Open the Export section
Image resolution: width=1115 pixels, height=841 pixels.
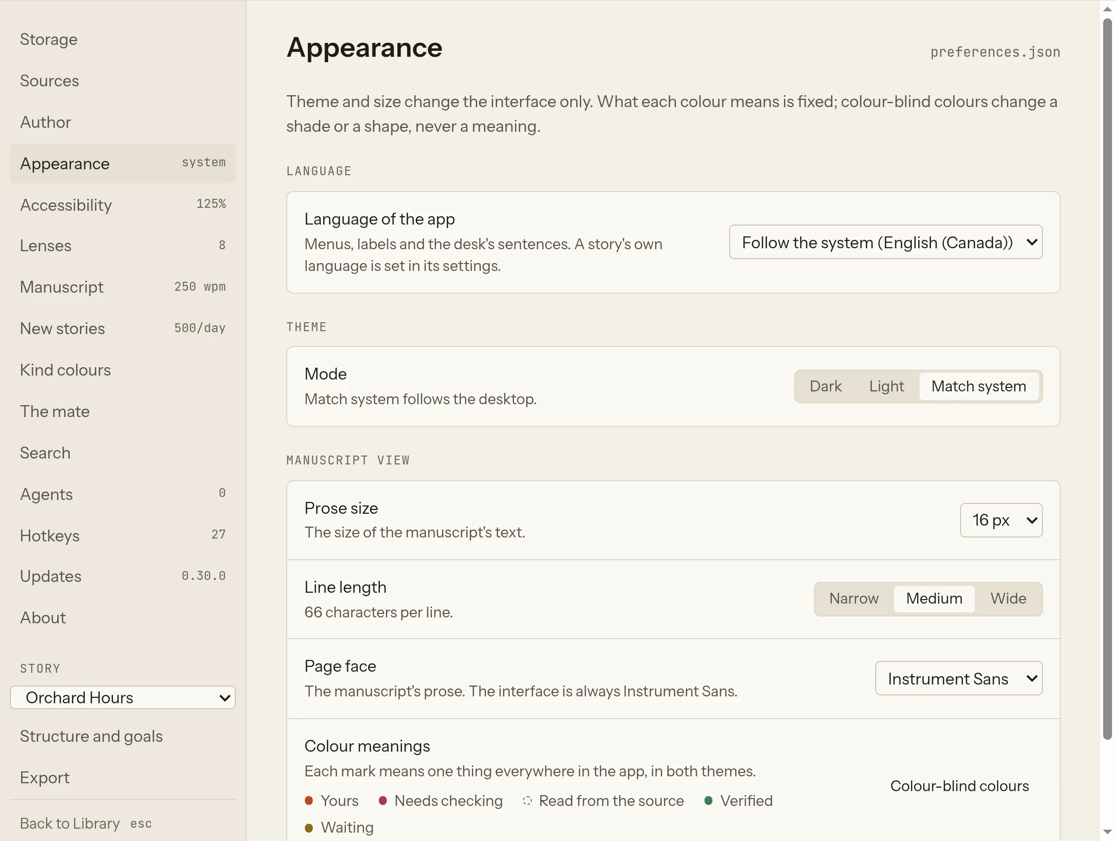tap(122, 777)
